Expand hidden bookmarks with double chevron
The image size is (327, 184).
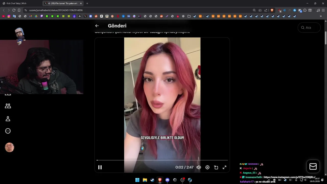321,16
